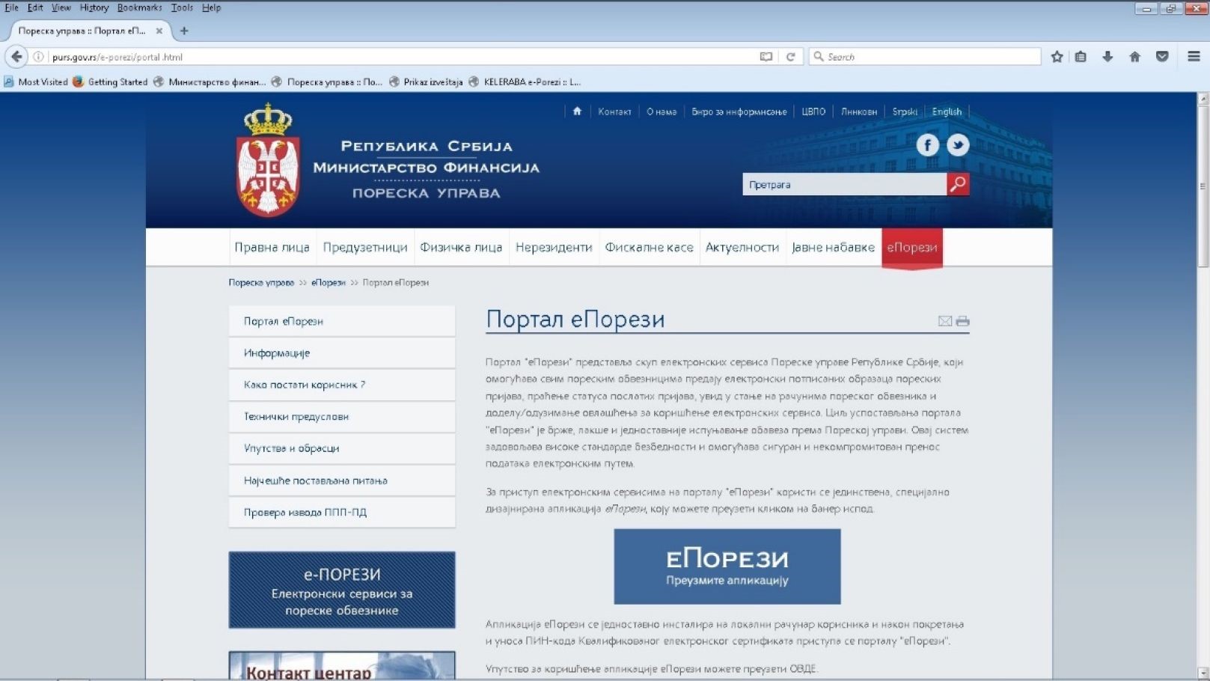Click the Facebook icon in header
This screenshot has width=1210, height=681.
[x=927, y=145]
